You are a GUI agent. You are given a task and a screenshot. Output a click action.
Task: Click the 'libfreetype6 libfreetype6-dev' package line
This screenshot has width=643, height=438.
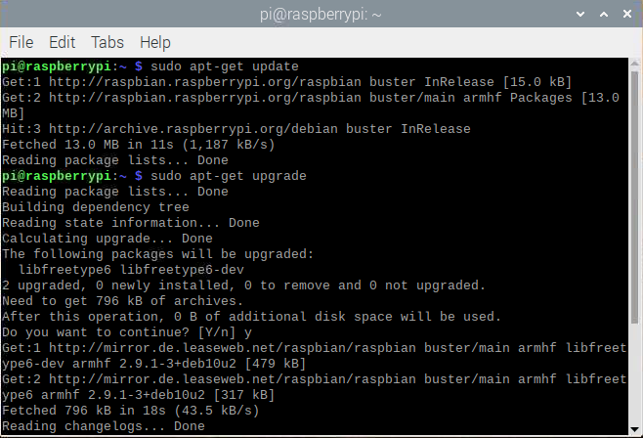131,270
